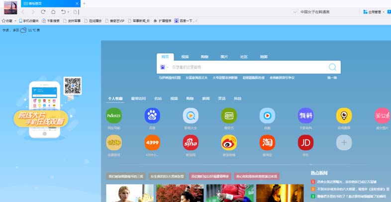Open the Taobao shortcut tile
This screenshot has height=202, width=391.
point(267,142)
